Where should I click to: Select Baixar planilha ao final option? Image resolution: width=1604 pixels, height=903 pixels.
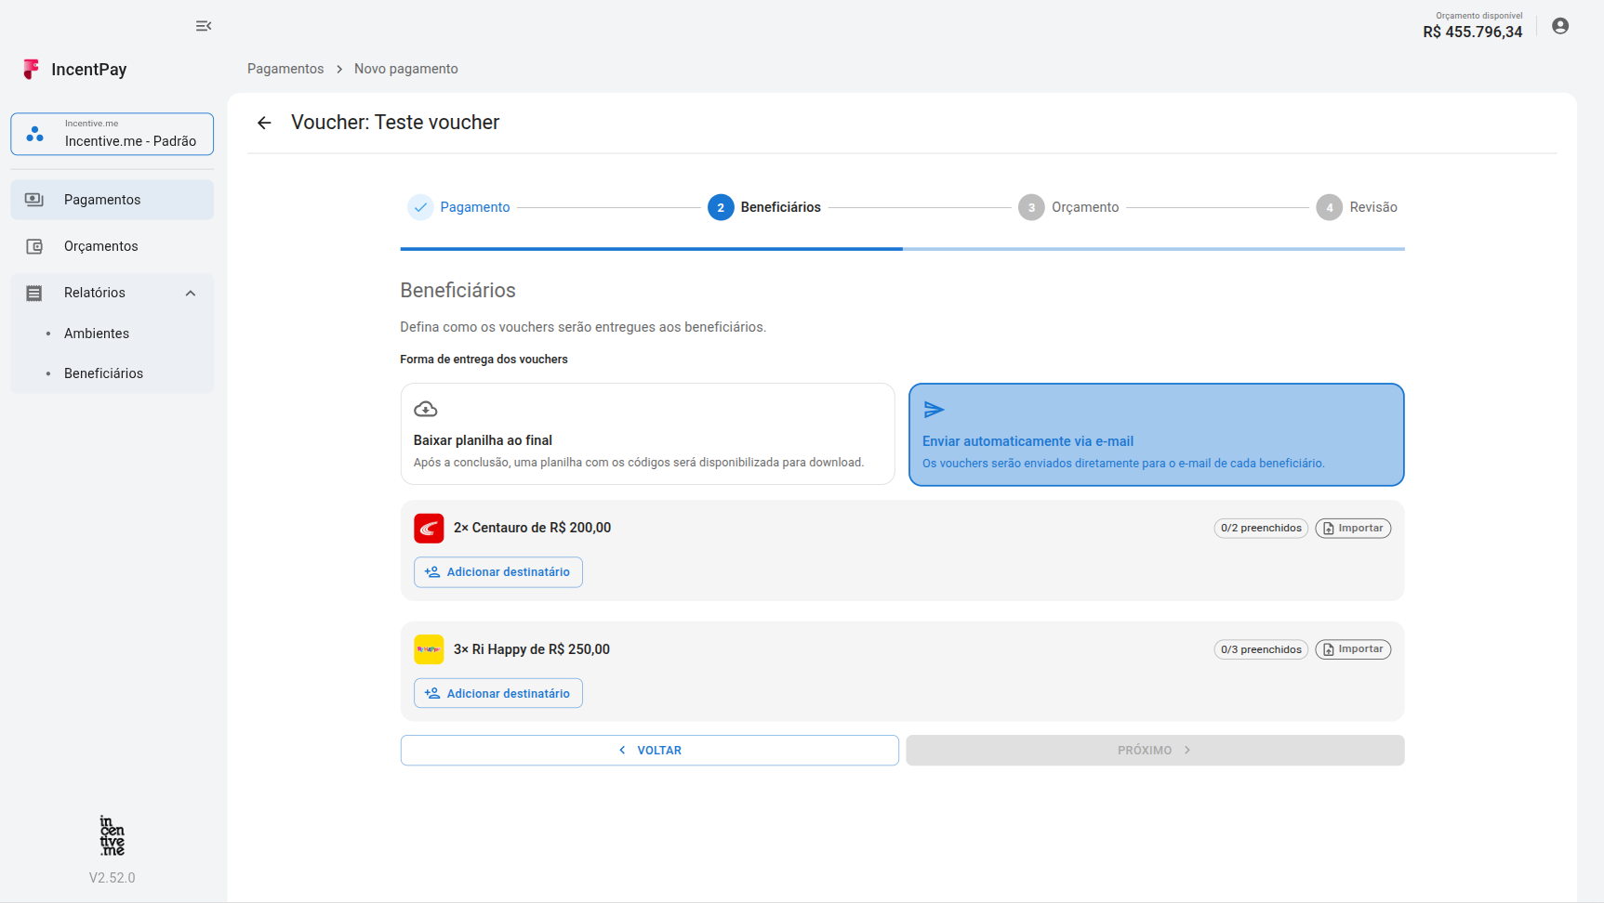pyautogui.click(x=647, y=434)
